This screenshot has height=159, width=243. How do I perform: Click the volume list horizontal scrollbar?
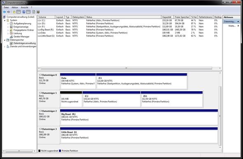pos(126,68)
